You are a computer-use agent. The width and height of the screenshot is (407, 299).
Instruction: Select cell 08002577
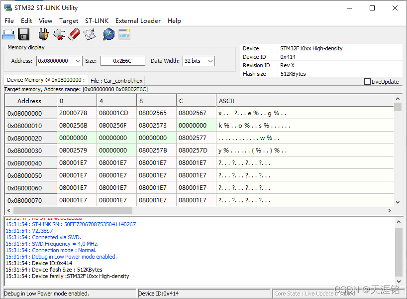coord(196,138)
